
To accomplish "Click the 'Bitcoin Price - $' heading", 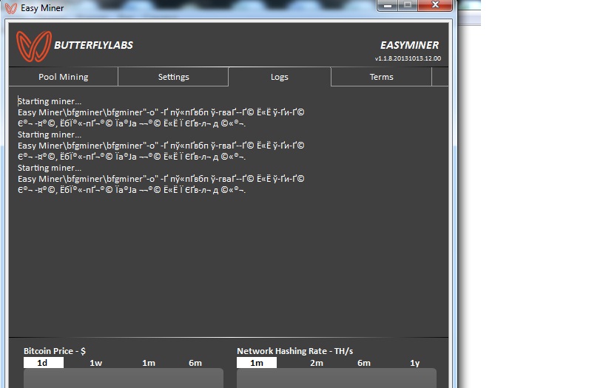I will coord(55,351).
